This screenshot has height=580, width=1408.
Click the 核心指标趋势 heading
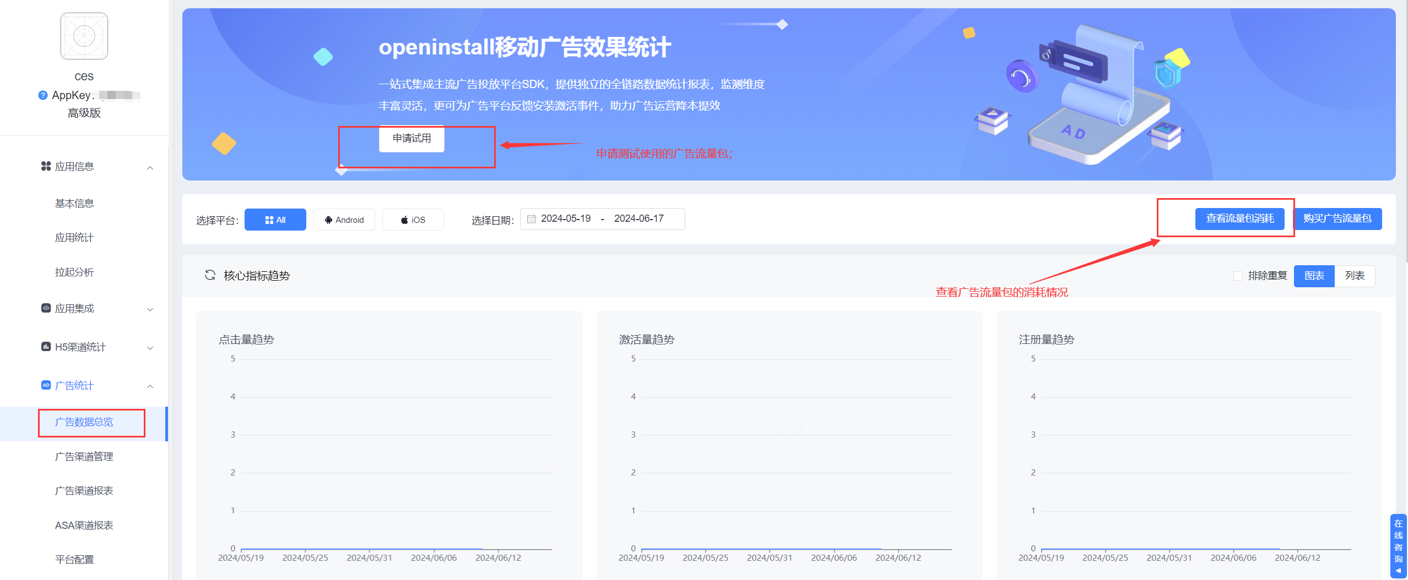[x=257, y=276]
